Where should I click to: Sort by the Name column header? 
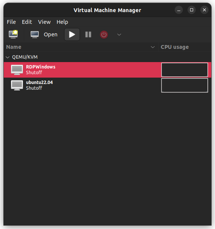coord(81,47)
